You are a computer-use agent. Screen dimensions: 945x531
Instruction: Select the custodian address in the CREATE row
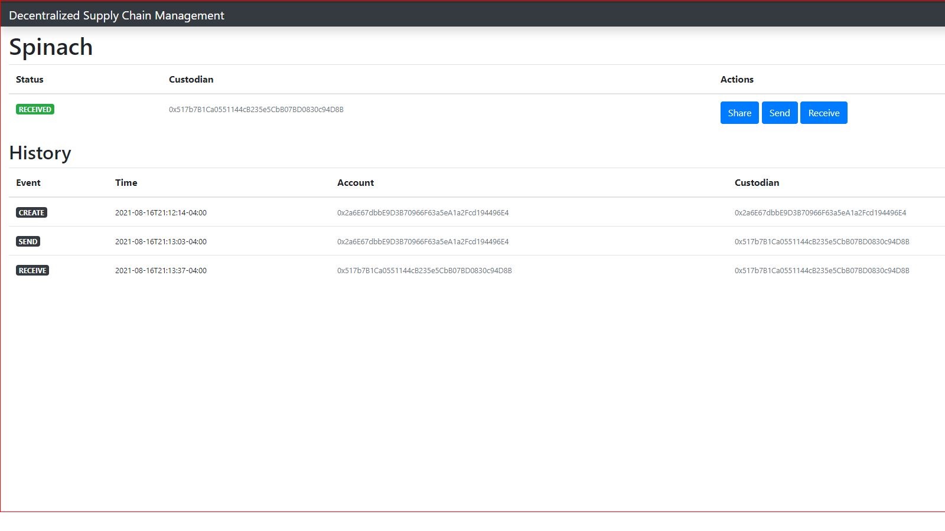[820, 212]
